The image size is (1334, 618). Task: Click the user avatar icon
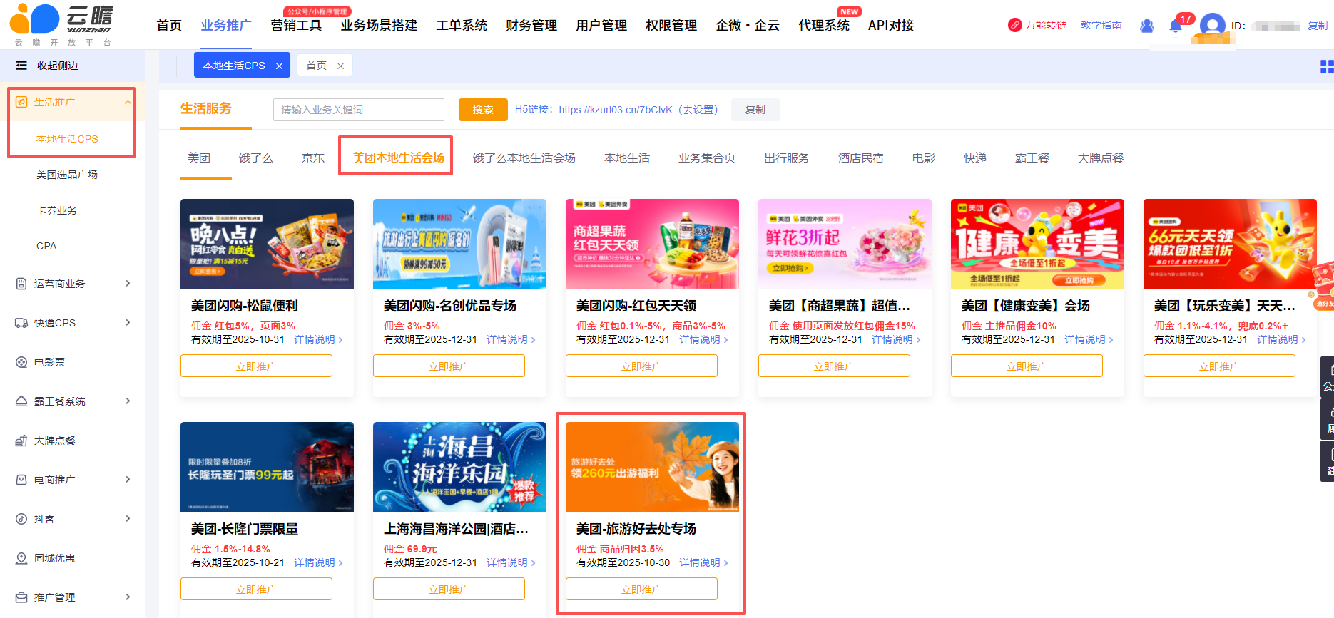tap(1212, 25)
